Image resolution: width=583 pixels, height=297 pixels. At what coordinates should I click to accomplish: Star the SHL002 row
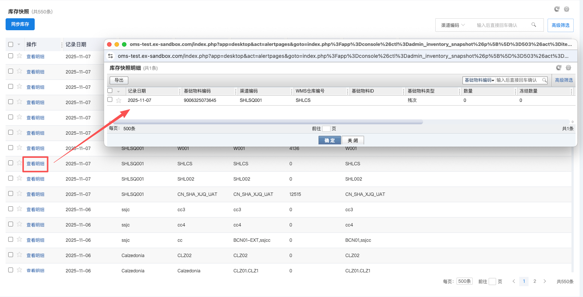click(19, 178)
